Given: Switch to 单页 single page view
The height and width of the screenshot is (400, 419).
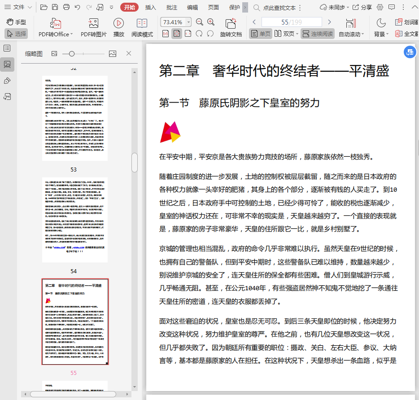Looking at the screenshot, I should 261,34.
